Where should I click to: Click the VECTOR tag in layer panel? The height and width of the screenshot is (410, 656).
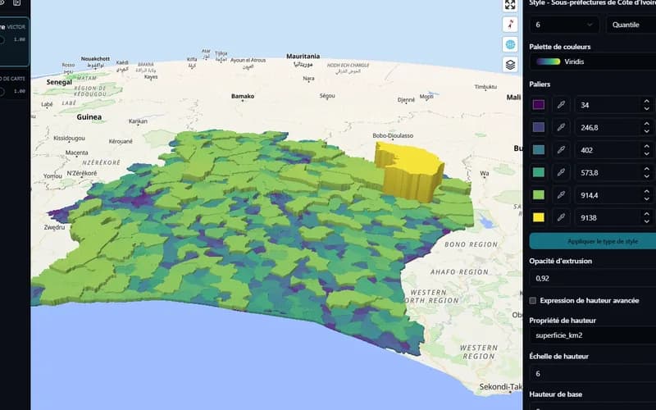tap(16, 27)
